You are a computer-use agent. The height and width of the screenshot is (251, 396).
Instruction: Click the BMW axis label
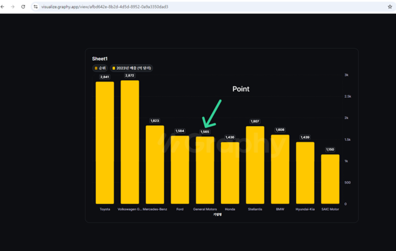click(x=280, y=209)
